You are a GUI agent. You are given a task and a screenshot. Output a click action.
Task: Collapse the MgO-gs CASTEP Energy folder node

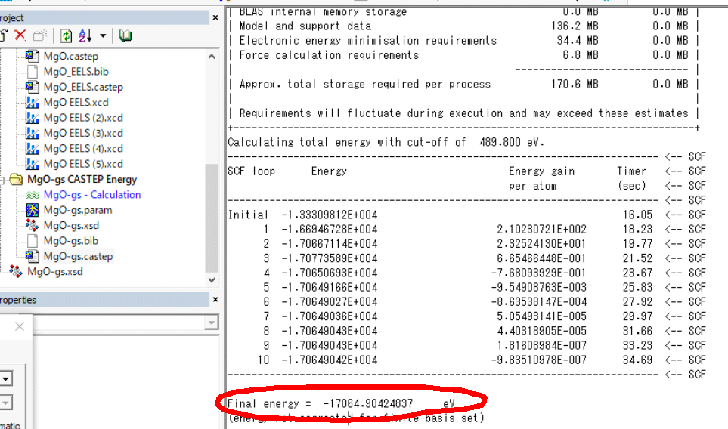tap(2, 180)
